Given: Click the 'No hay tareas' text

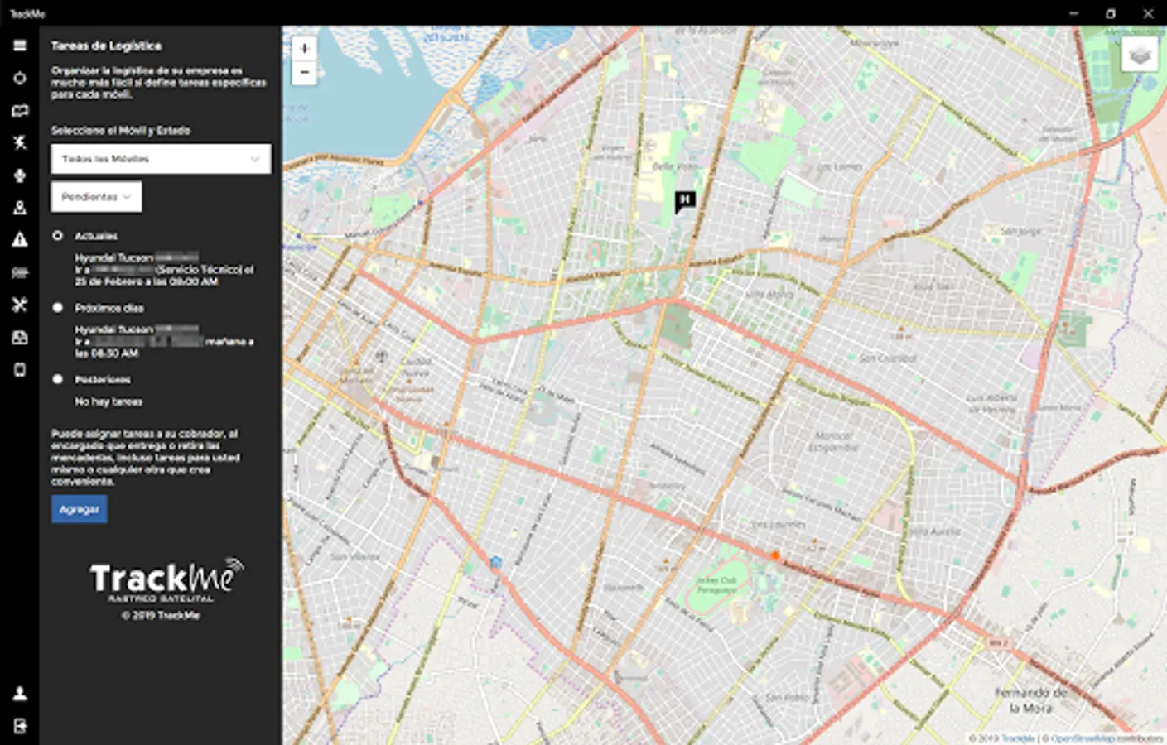Looking at the screenshot, I should click(x=109, y=401).
